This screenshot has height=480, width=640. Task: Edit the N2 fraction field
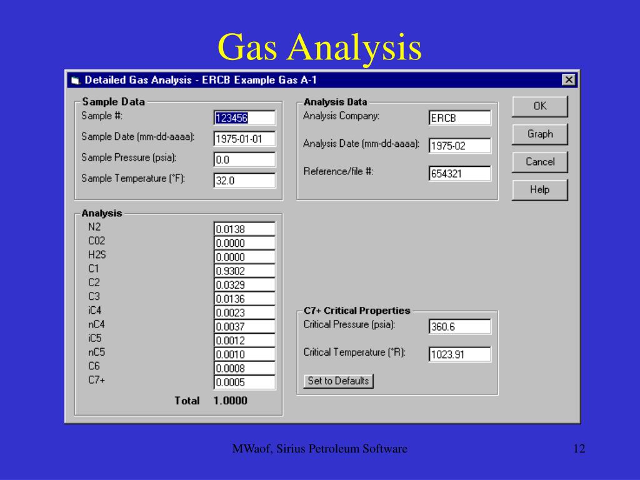point(244,229)
